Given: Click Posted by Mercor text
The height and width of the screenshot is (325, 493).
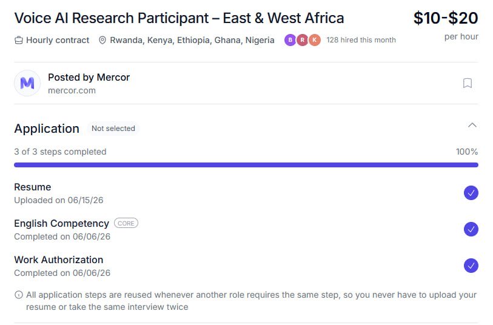Looking at the screenshot, I should pos(89,78).
